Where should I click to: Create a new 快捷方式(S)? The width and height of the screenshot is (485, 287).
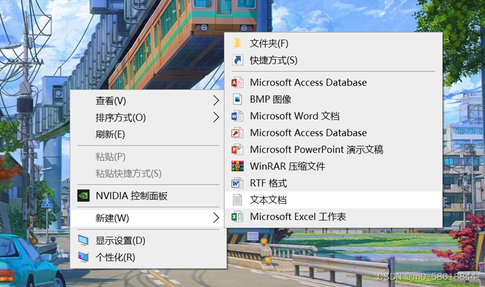[334, 60]
